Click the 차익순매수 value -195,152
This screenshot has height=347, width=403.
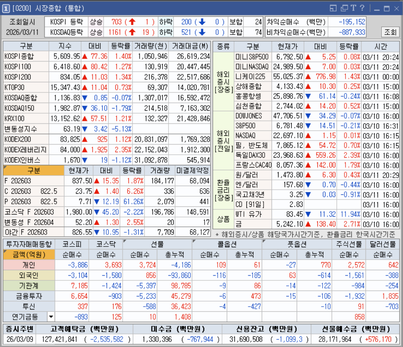click(352, 22)
